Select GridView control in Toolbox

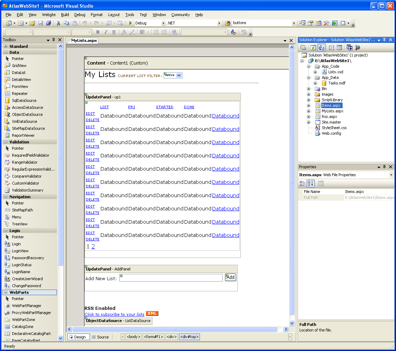(x=19, y=66)
